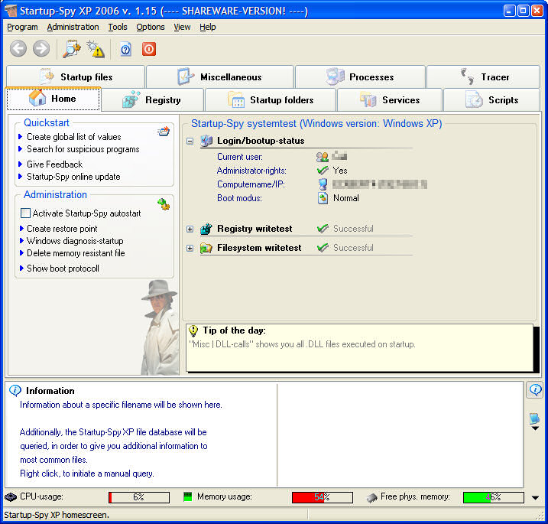Expand the Registry writetest section
Screen dimensions: 548x524
point(190,229)
